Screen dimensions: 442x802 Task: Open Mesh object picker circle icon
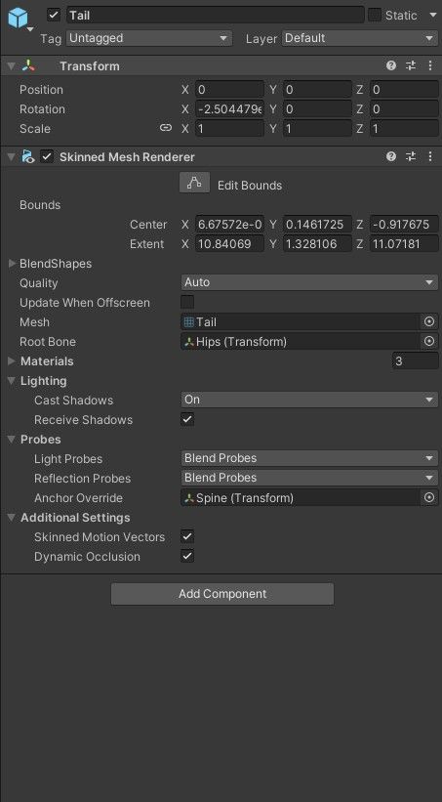click(429, 321)
